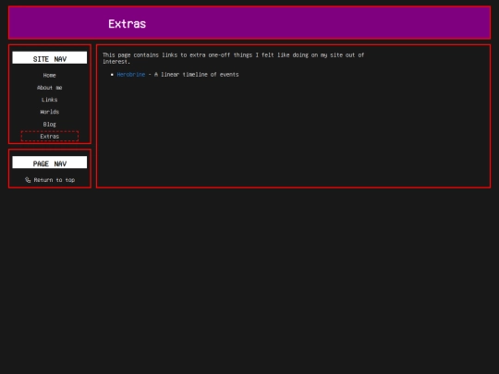Open the Home link in site nav
Viewport: 499px width, 374px height.
pyautogui.click(x=49, y=76)
